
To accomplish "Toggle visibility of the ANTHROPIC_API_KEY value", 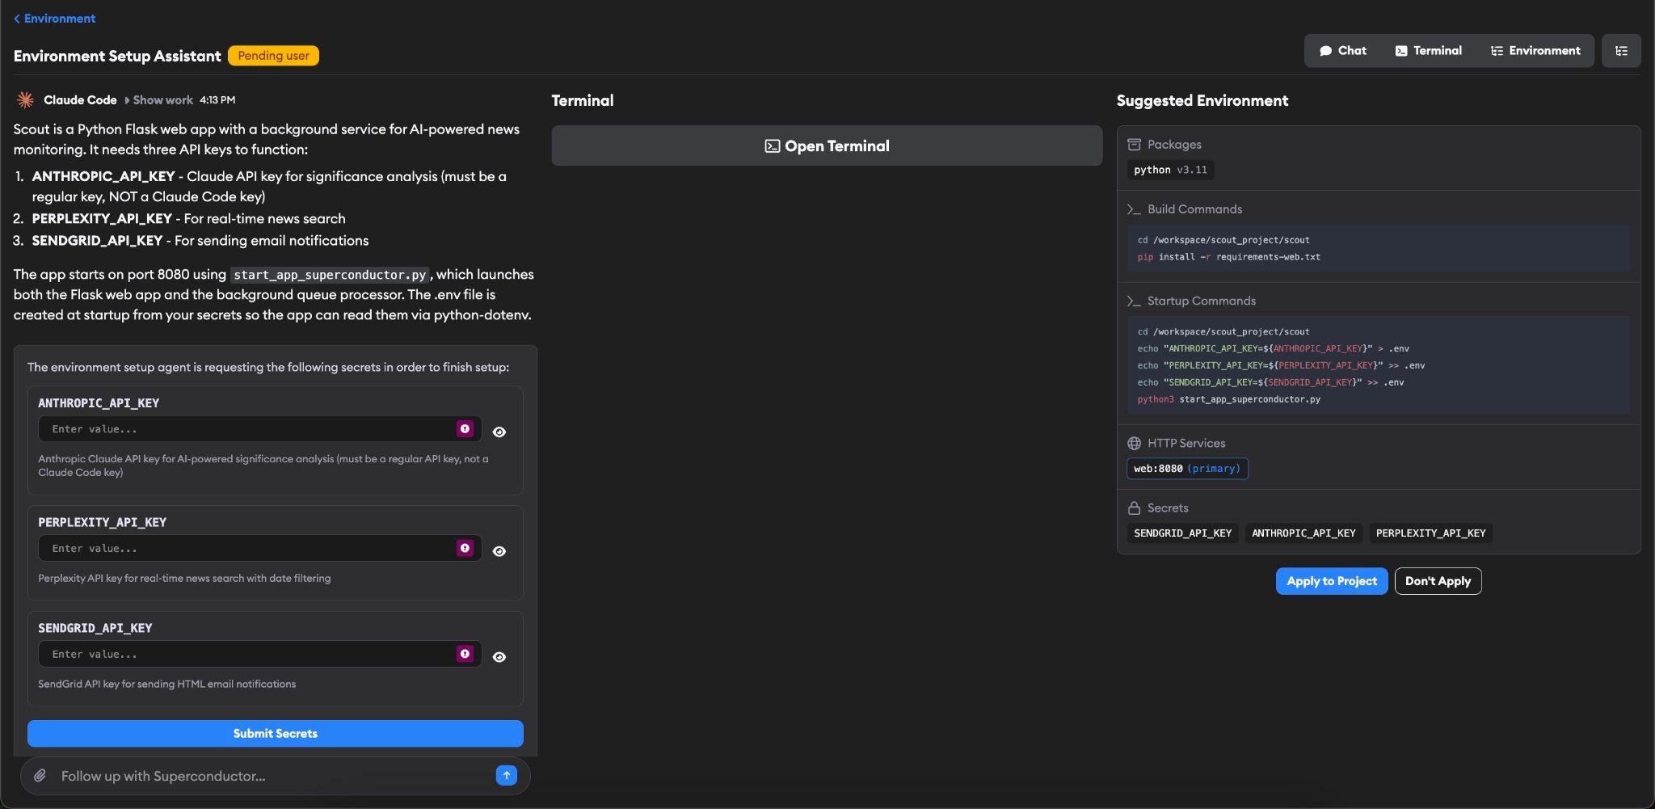I will [x=499, y=432].
